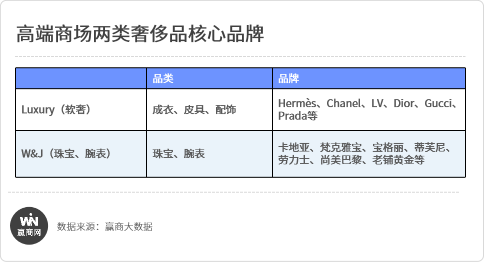Click the 老铺黄金等 text

(x=398, y=160)
